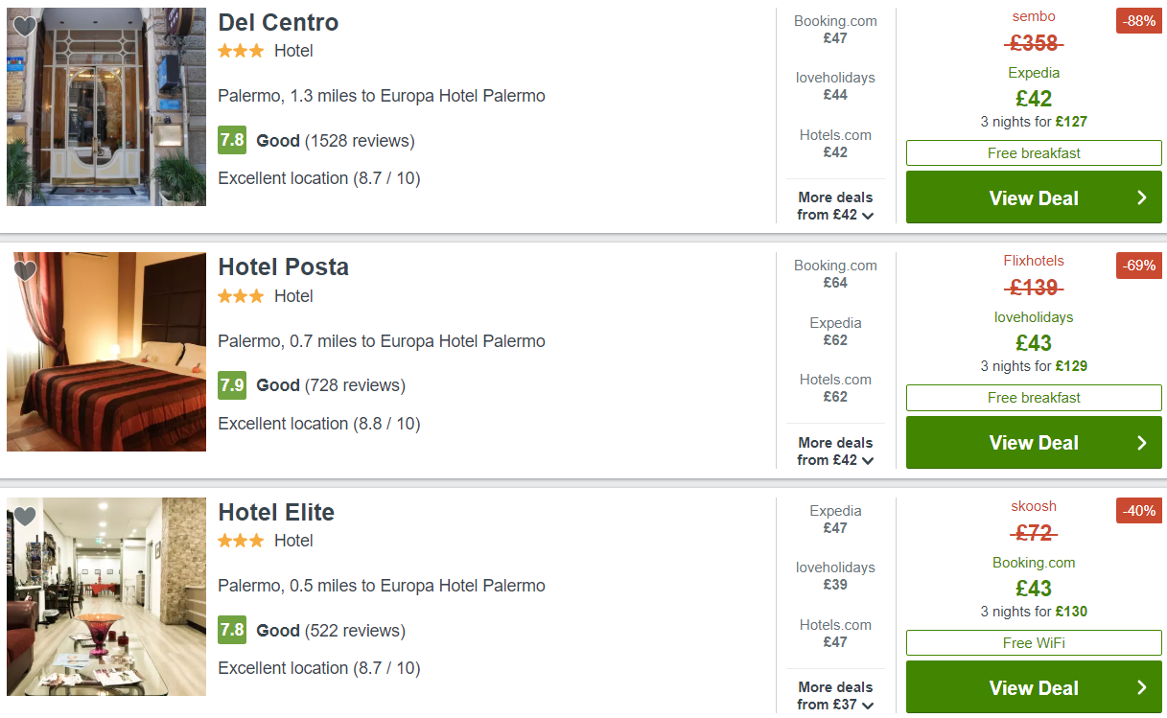Select loveholidays £39 deal for Hotel Elite
The height and width of the screenshot is (718, 1167).
point(835,576)
